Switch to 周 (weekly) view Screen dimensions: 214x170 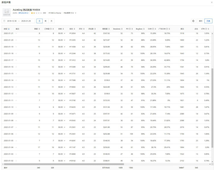[x=45, y=21]
